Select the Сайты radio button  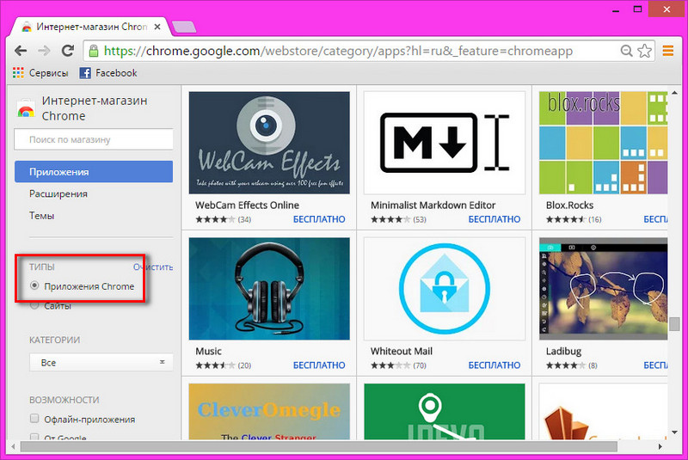click(x=34, y=305)
